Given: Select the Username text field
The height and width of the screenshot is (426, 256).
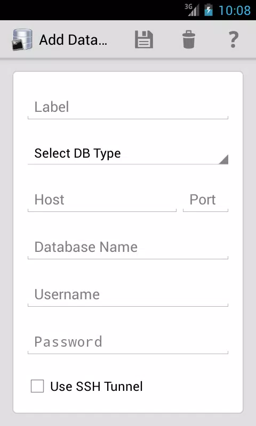Looking at the screenshot, I should (128, 295).
